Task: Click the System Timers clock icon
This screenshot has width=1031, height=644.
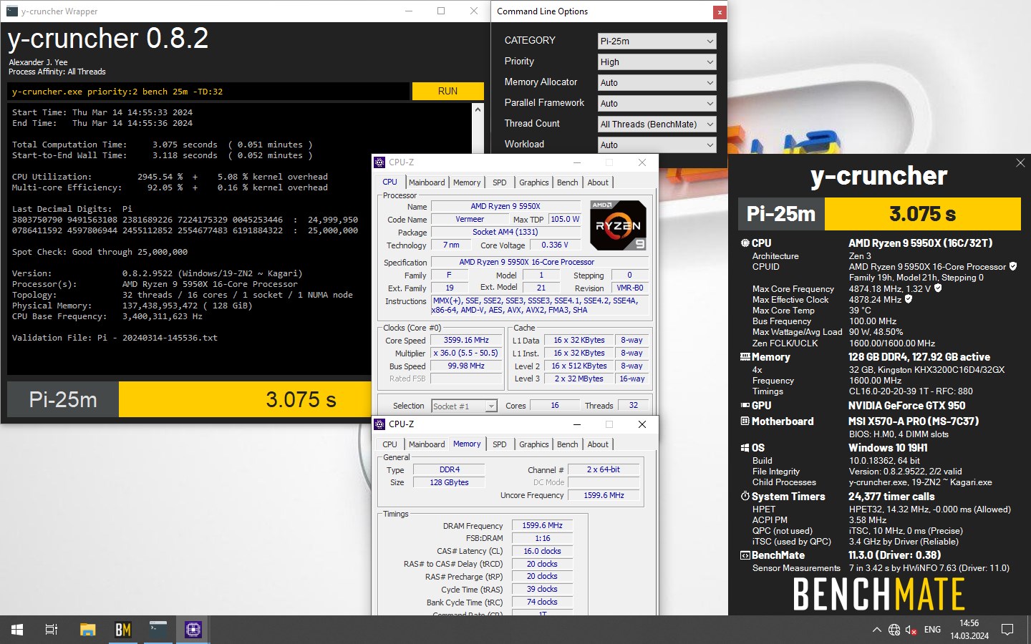Action: coord(745,496)
